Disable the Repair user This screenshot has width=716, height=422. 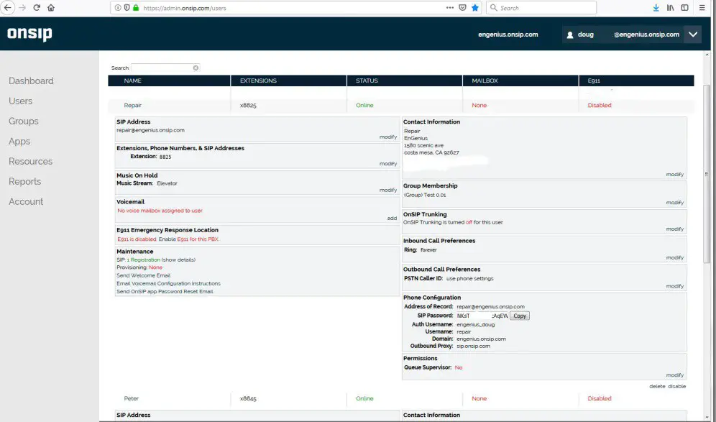676,386
